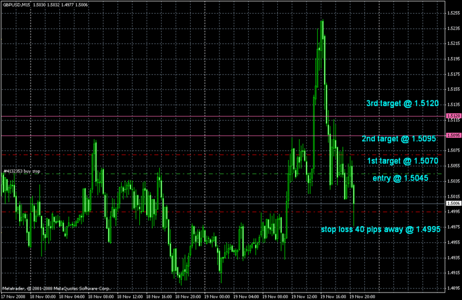462x300 pixels.
Task: Click the '19 Nov 04:00' time axis label
Action: pyautogui.click(x=247, y=297)
